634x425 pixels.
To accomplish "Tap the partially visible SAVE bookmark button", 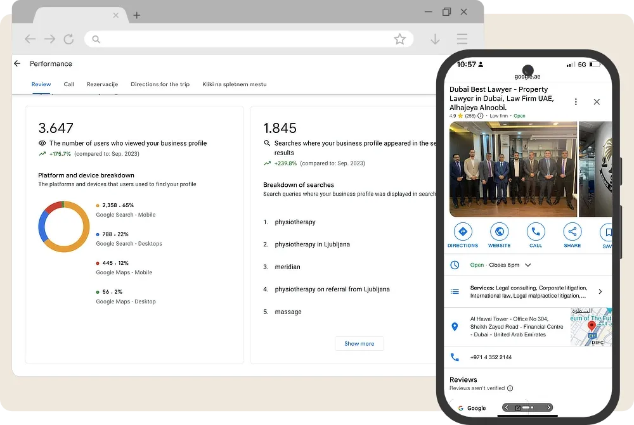I will 606,235.
